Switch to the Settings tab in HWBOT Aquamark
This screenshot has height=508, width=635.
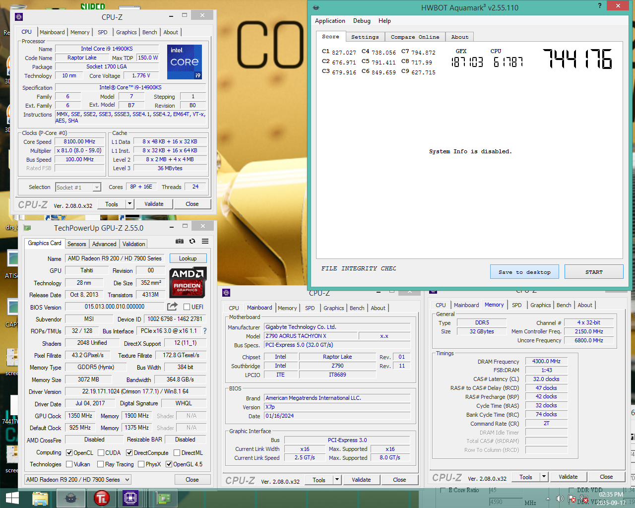365,37
